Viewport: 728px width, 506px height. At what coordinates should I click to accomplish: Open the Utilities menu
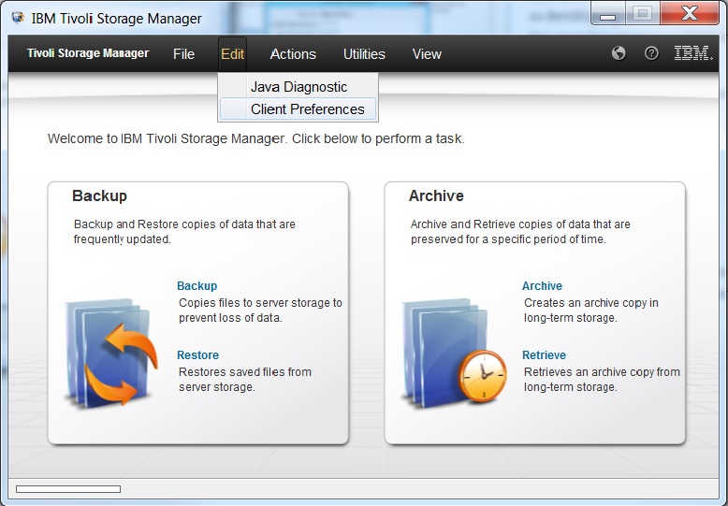(x=364, y=54)
